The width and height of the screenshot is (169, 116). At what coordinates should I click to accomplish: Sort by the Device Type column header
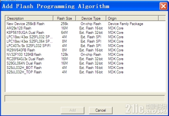pyautogui.click(x=91, y=18)
